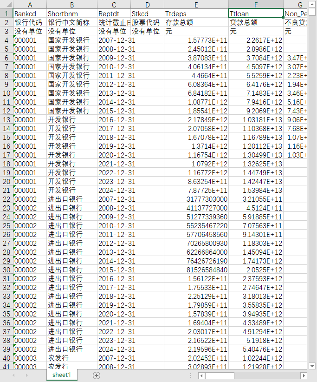Click the sheet tab bar splitter dots
The width and height of the screenshot is (317, 382).
tap(191, 375)
